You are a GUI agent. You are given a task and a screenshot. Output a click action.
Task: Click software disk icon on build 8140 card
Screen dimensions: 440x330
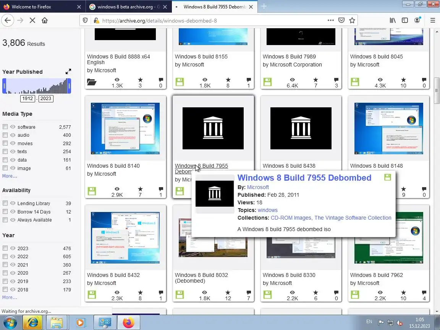tap(92, 191)
